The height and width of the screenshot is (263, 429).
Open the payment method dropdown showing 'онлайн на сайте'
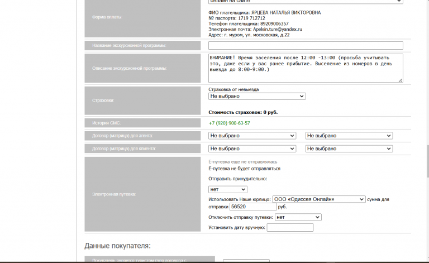point(306,2)
